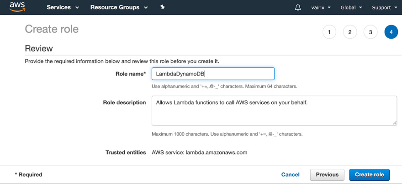Select step 4 Review indicator

pyautogui.click(x=391, y=32)
